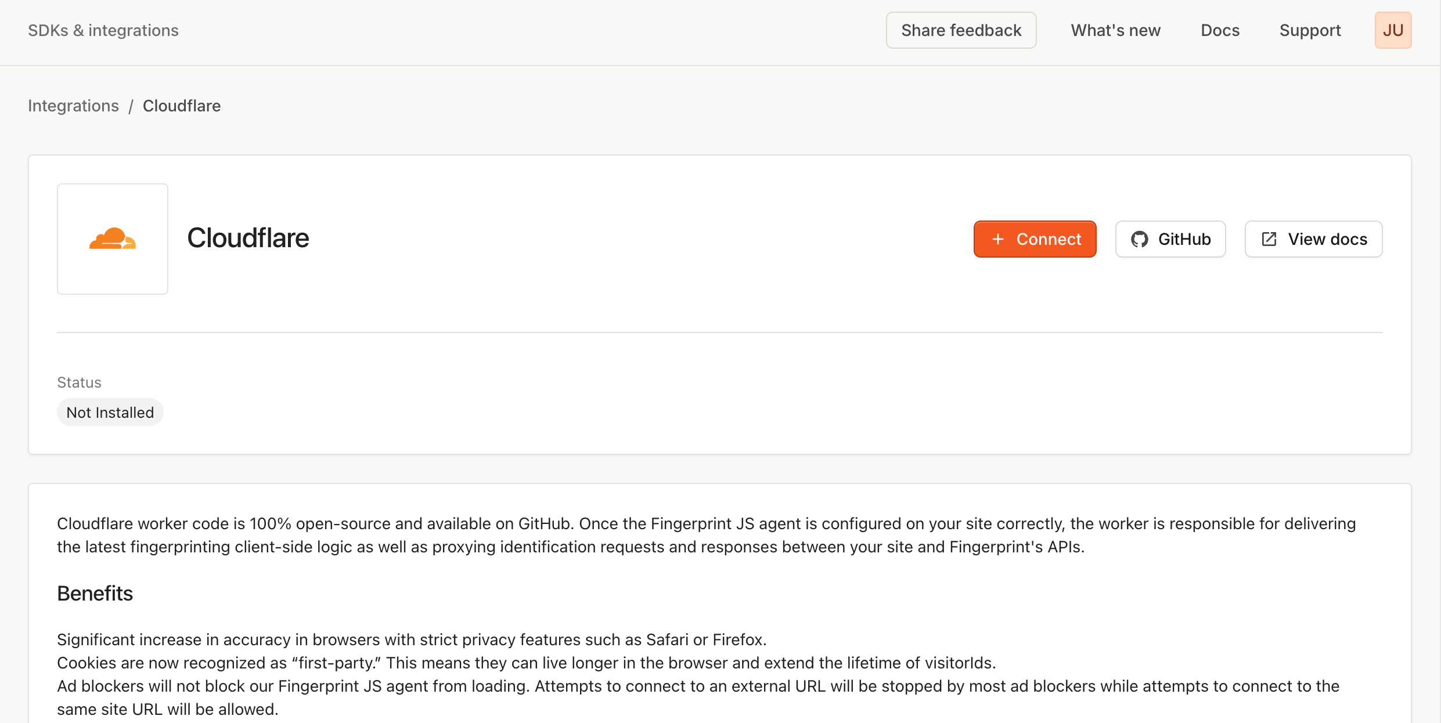Click the Cloudflare page title

[248, 238]
